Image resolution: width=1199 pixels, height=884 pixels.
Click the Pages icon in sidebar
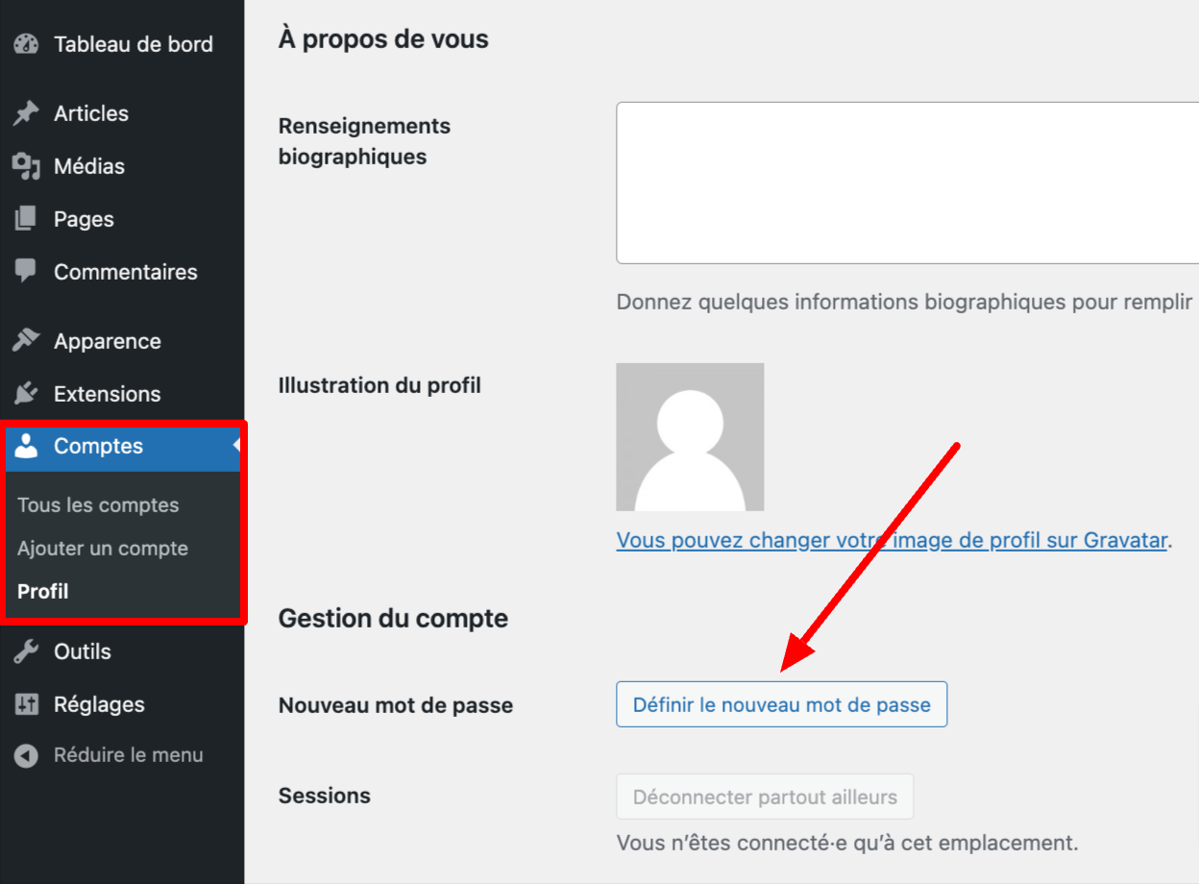pyautogui.click(x=24, y=218)
